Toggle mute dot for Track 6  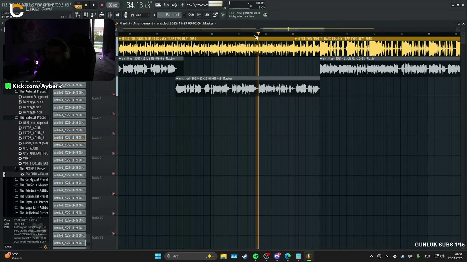click(113, 134)
